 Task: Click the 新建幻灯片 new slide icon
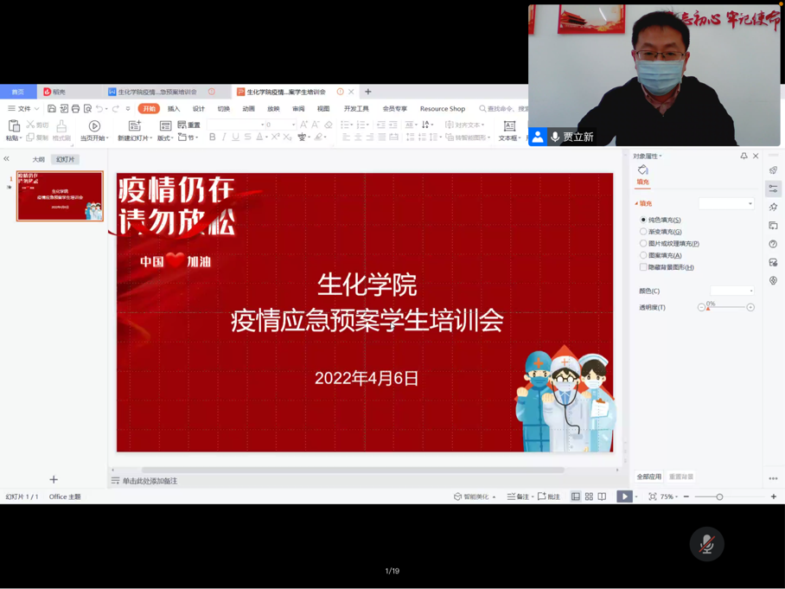tap(134, 126)
